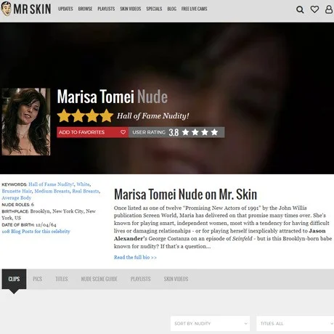334x334 pixels.
Task: Open '108 Blog Posts for this celebrity'
Action: click(x=36, y=232)
